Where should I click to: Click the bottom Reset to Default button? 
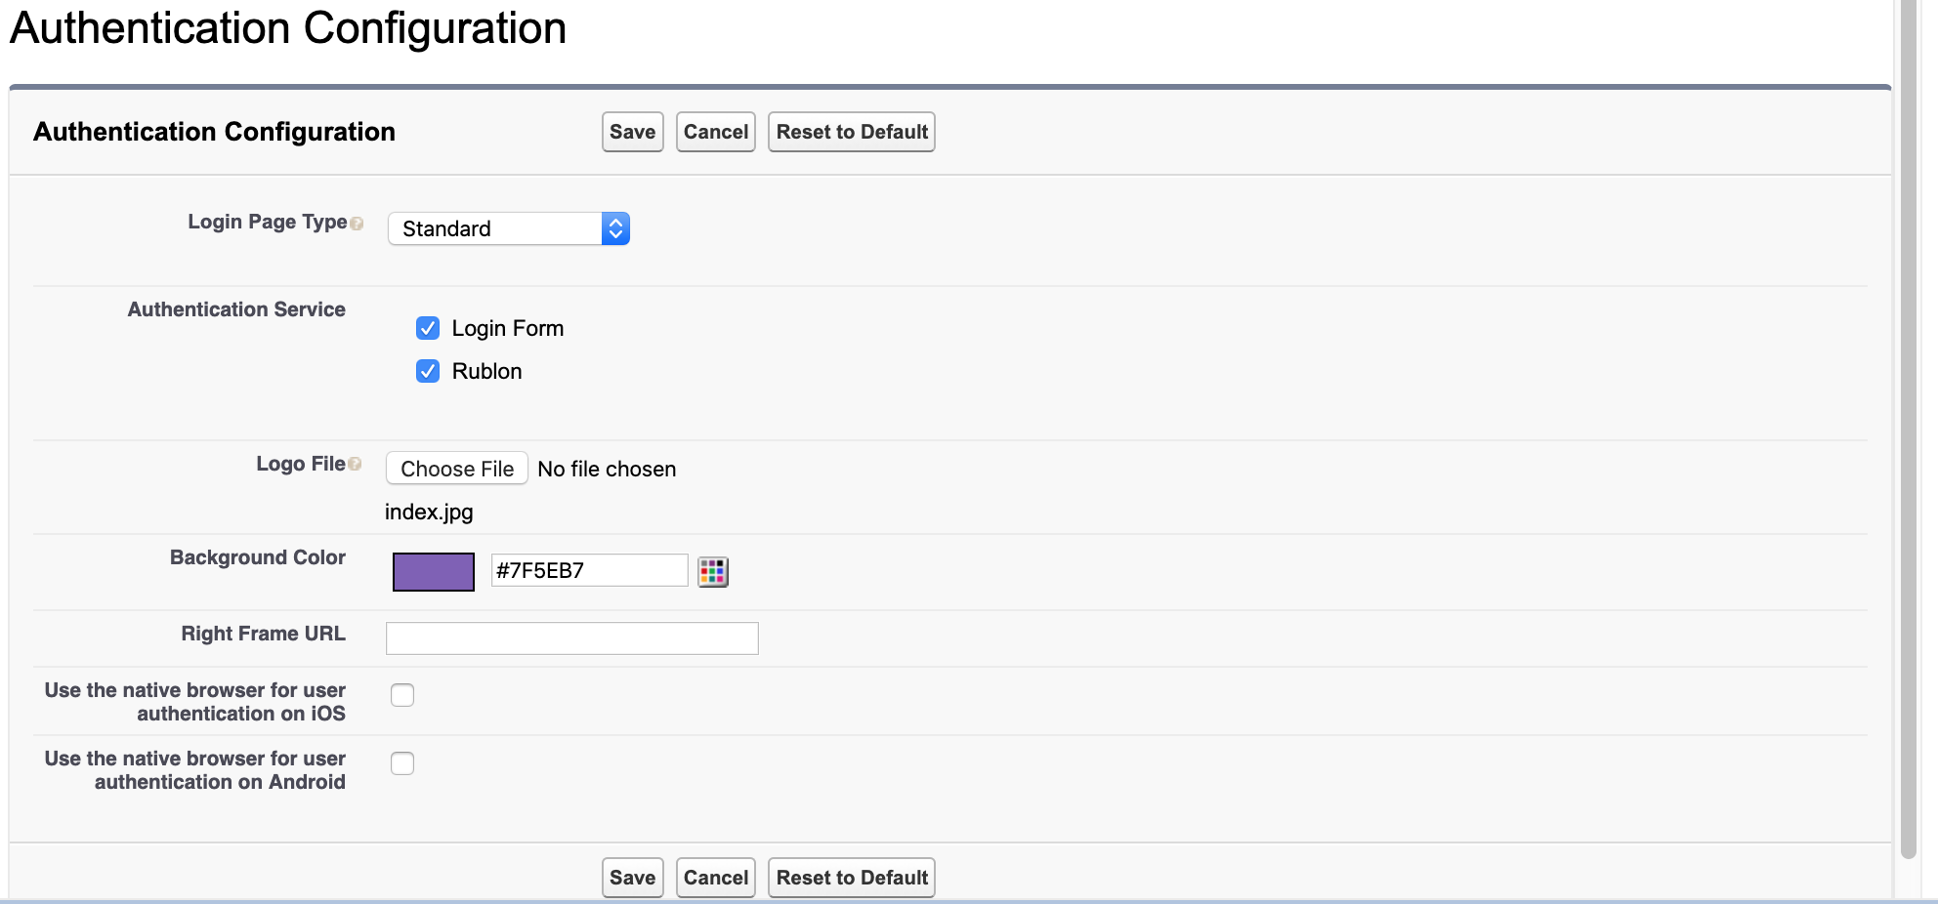[851, 878]
